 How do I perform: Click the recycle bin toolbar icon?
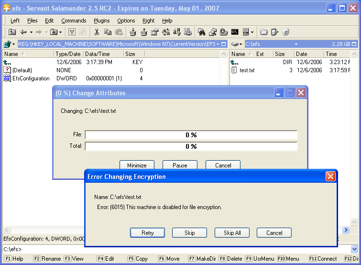point(285,32)
